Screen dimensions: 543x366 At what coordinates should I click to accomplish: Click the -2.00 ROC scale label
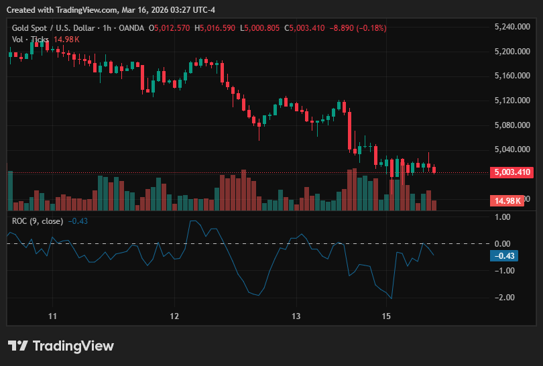point(505,298)
